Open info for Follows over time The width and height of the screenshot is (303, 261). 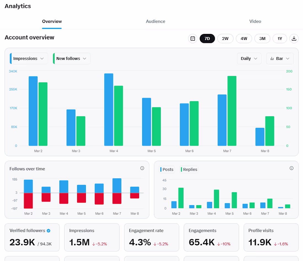[x=142, y=168]
